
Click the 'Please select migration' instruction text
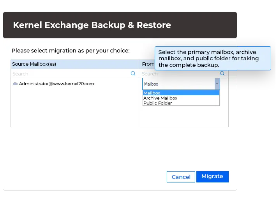pos(71,51)
